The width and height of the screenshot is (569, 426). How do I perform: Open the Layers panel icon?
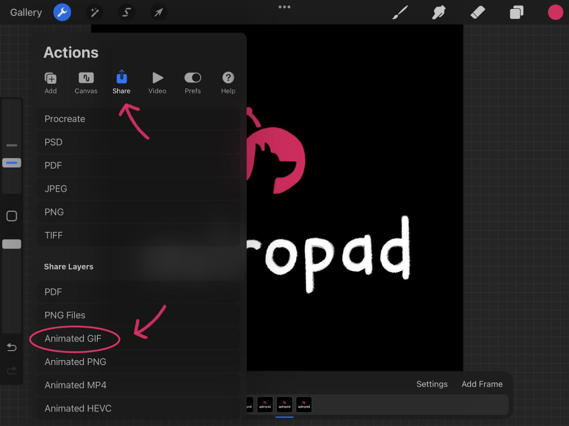point(516,12)
